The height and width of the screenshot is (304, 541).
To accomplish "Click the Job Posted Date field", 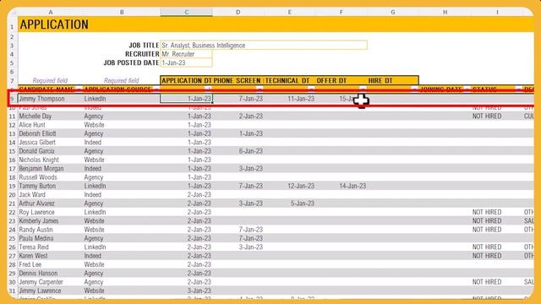I will (x=186, y=62).
